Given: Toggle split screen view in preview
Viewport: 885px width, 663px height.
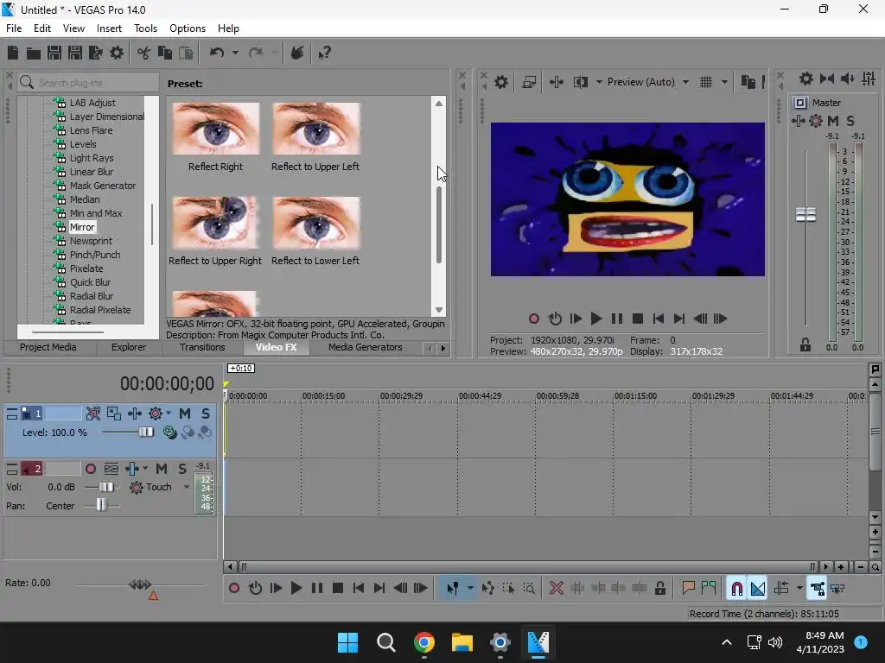Looking at the screenshot, I should 581,82.
